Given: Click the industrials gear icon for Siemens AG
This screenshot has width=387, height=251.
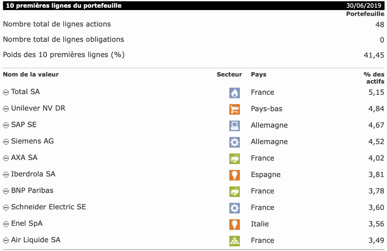Looking at the screenshot, I should 234,142.
